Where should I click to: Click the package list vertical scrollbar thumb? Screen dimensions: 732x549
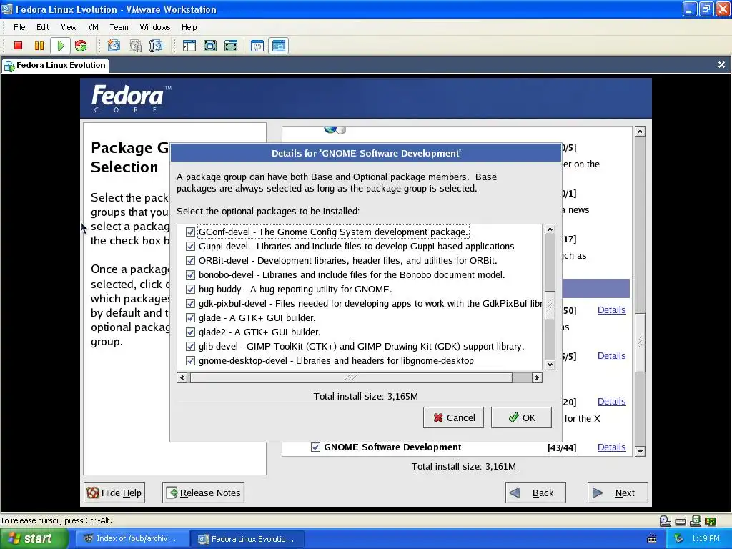pyautogui.click(x=550, y=306)
